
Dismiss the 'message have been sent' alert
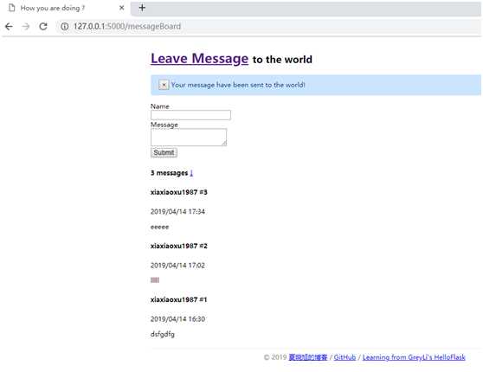coord(164,85)
